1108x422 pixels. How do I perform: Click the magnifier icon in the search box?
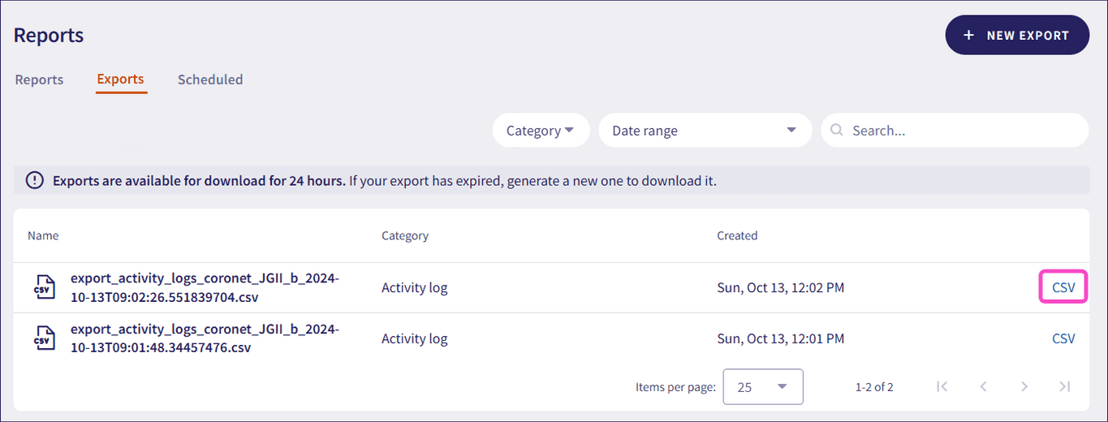[x=837, y=131]
